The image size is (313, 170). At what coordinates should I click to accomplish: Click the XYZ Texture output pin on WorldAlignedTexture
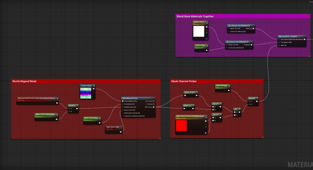click(x=153, y=107)
